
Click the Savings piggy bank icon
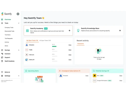(x=2, y=50)
